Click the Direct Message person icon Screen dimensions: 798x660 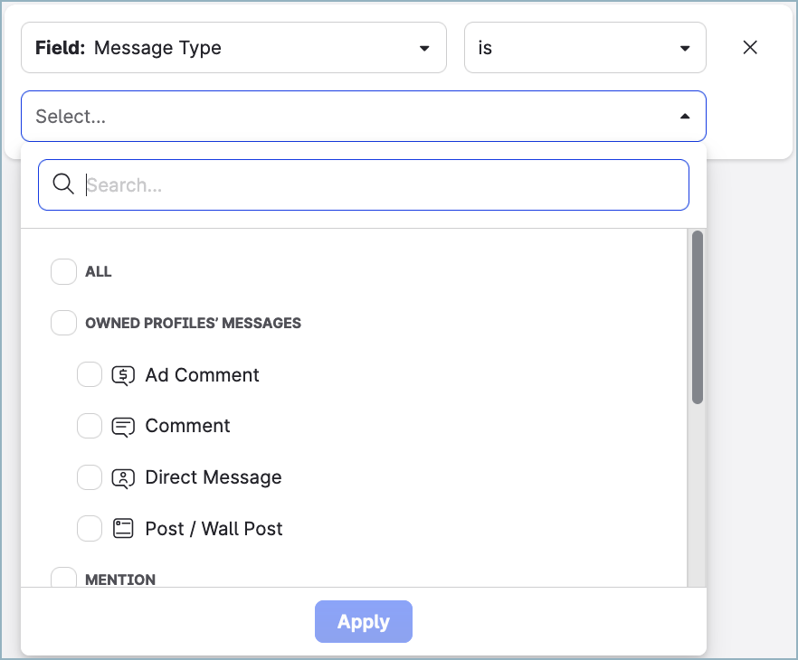(x=123, y=477)
